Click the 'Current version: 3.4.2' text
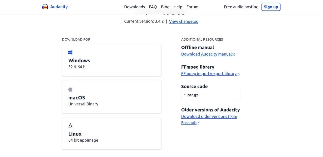 pos(144,21)
